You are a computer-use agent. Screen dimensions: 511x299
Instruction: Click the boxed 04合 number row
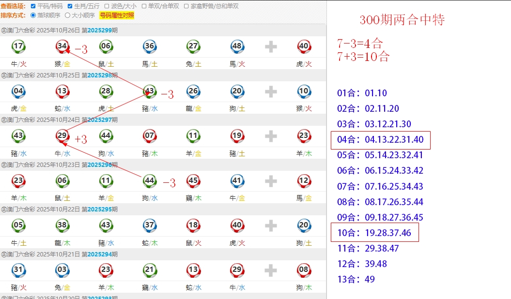[381, 140]
